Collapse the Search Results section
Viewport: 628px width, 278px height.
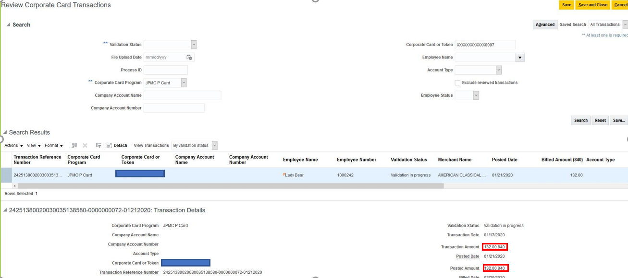pyautogui.click(x=4, y=132)
